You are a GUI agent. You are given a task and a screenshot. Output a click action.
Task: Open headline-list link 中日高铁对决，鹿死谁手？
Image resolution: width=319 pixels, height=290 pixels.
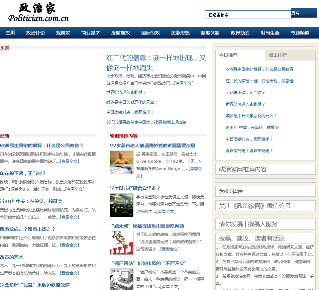(130, 112)
